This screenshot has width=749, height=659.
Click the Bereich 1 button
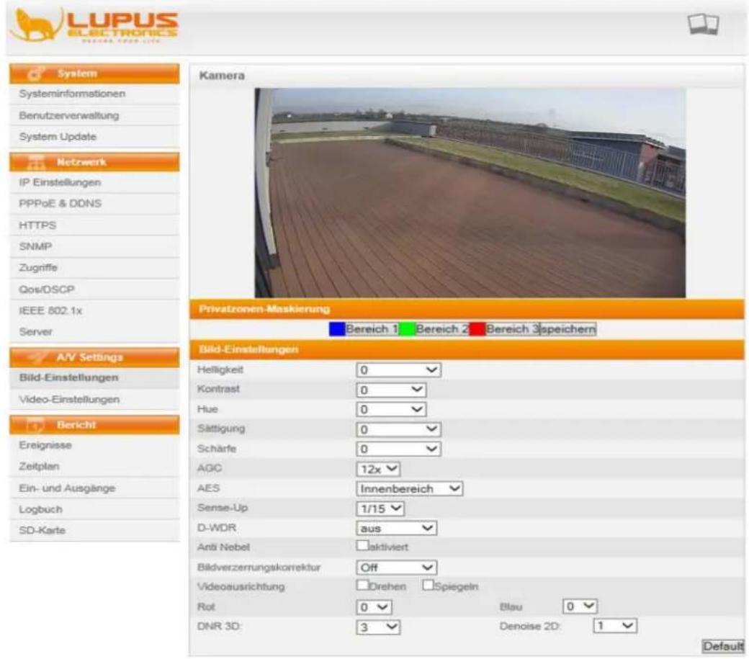click(x=372, y=329)
